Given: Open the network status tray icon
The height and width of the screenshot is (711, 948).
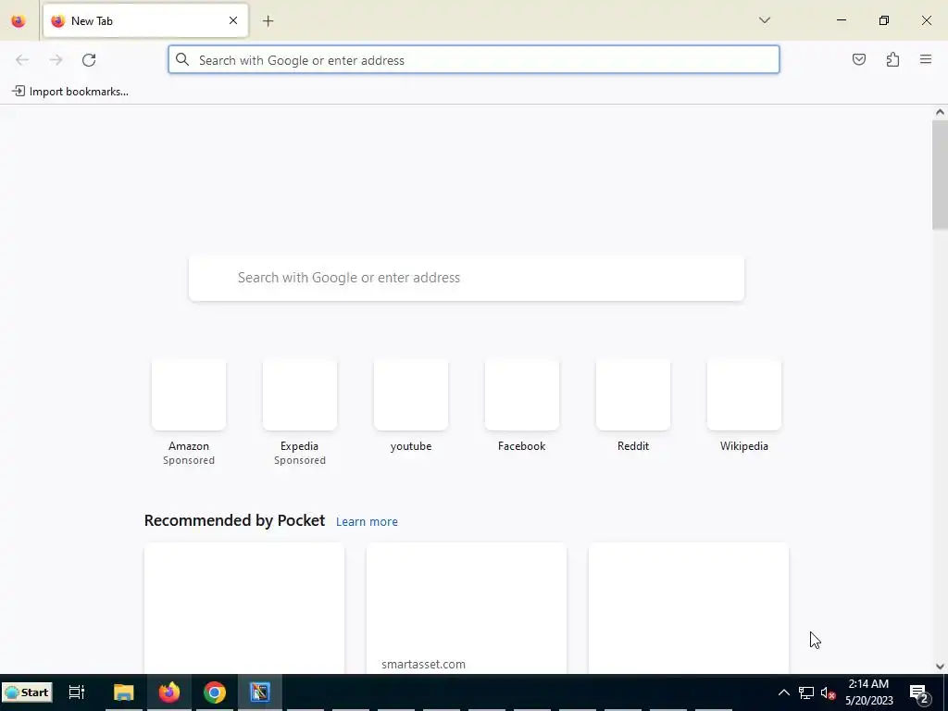Looking at the screenshot, I should 806,692.
